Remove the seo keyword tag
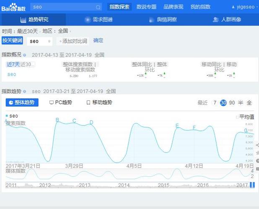 [49, 41]
